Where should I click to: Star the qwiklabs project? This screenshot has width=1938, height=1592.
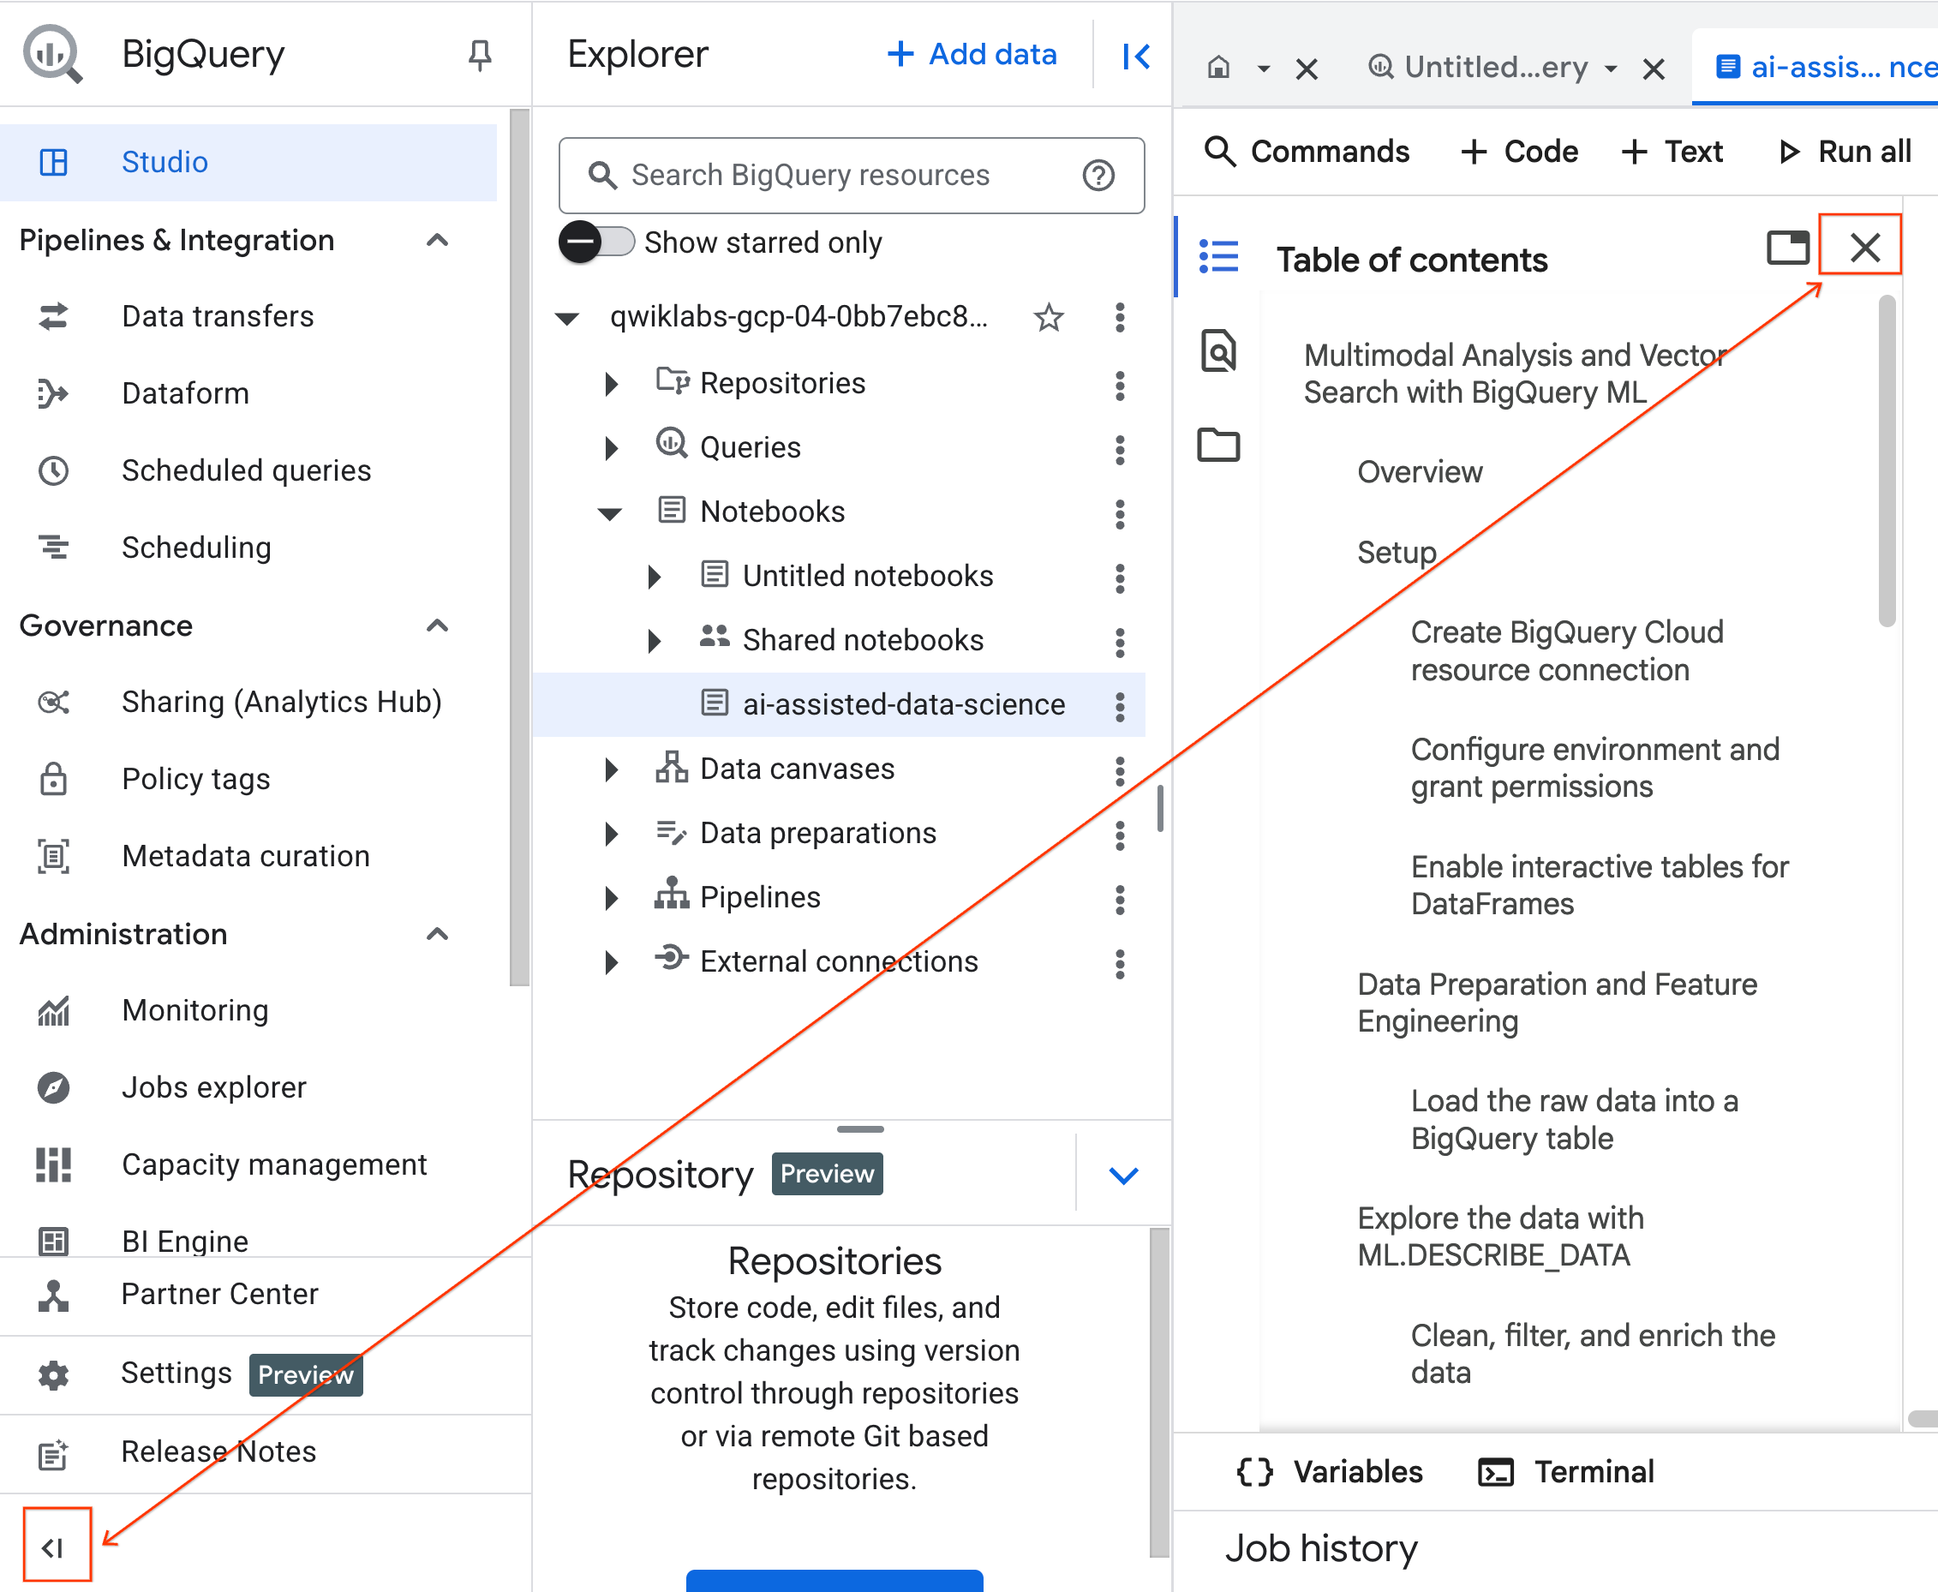1048,318
